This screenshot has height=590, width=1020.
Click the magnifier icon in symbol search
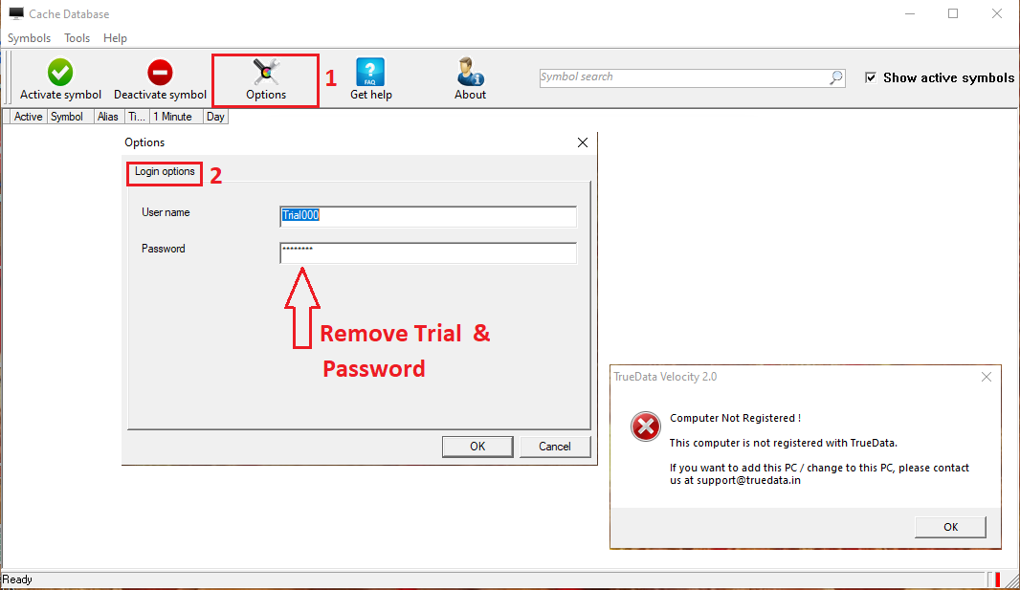(836, 78)
